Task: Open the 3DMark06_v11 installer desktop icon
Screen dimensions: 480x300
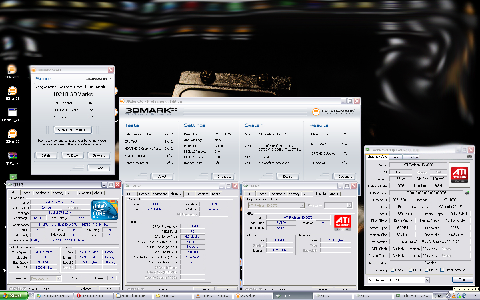Action: click(x=12, y=115)
